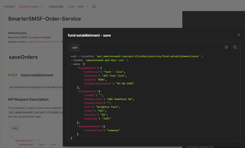Click the "Brighton East" city value
The height and width of the screenshot is (148, 245).
[107, 107]
